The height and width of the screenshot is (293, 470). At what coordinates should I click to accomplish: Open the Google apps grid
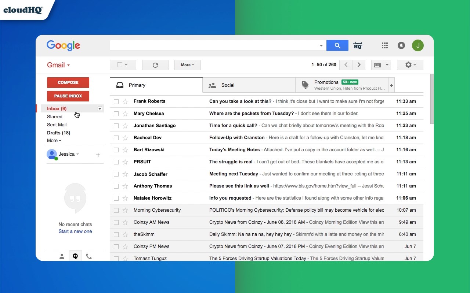click(x=385, y=45)
